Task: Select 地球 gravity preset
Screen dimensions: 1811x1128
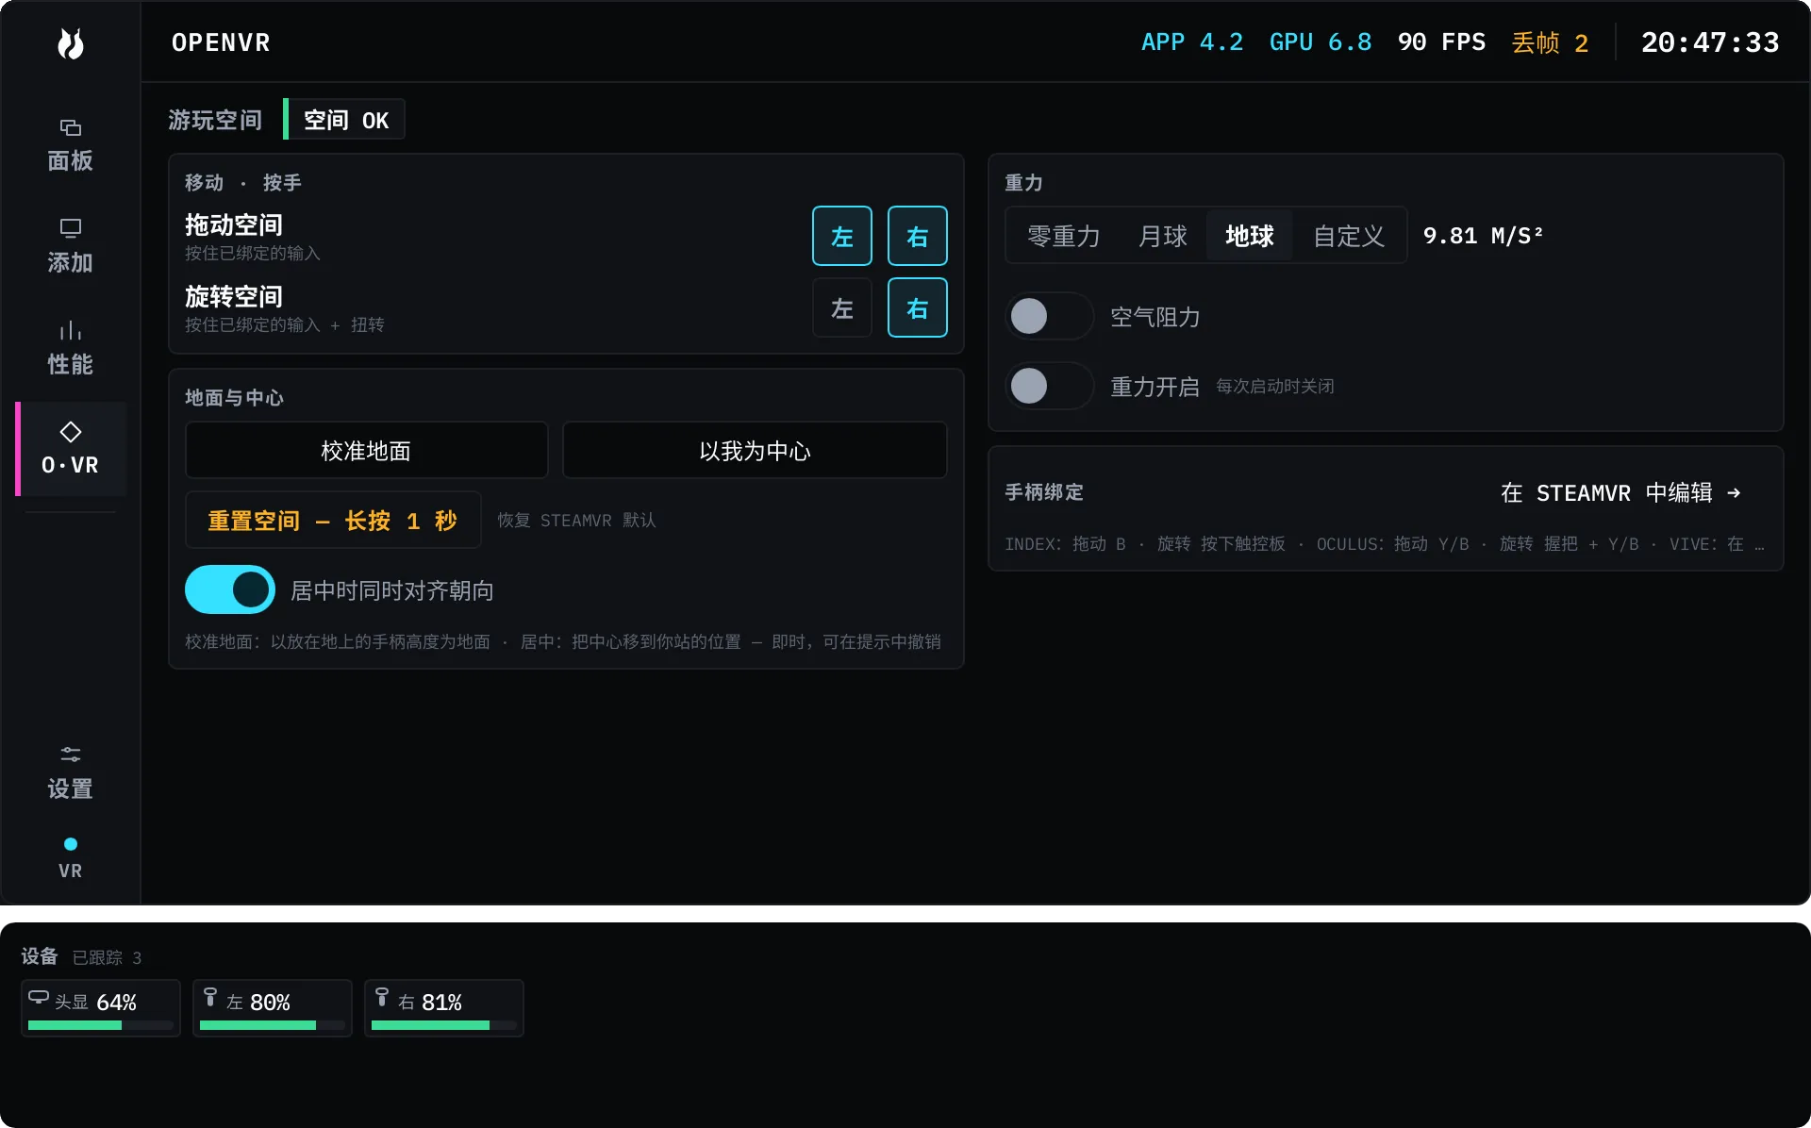Action: coord(1250,236)
